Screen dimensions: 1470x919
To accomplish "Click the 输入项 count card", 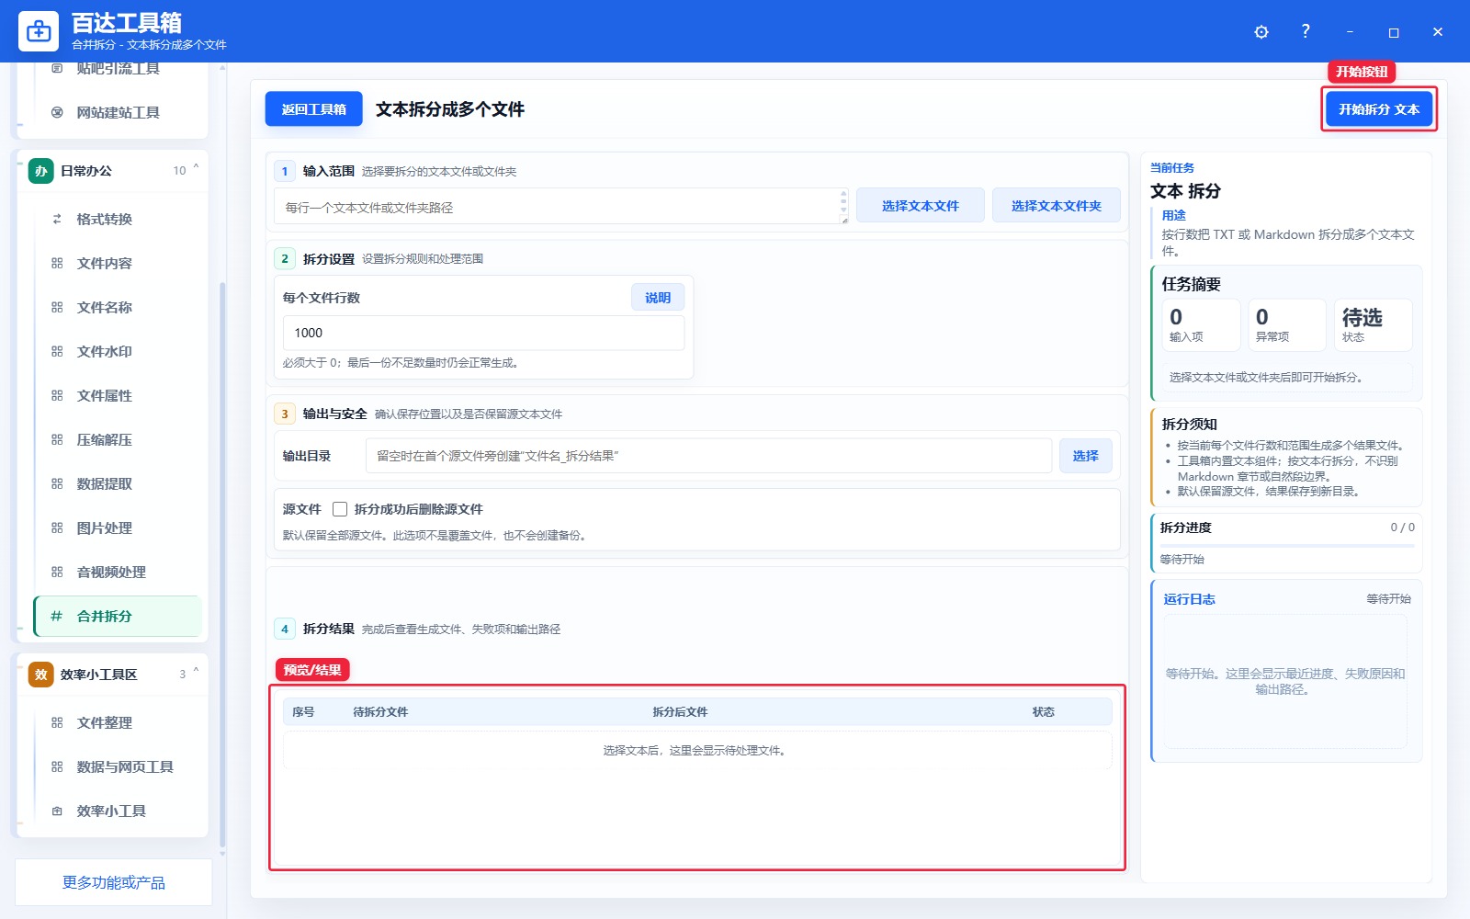I will tap(1201, 324).
